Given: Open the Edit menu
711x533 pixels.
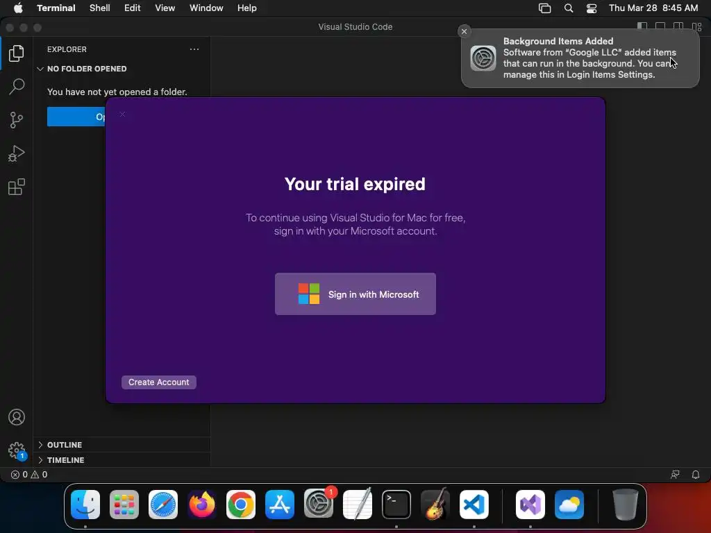Looking at the screenshot, I should pyautogui.click(x=133, y=8).
